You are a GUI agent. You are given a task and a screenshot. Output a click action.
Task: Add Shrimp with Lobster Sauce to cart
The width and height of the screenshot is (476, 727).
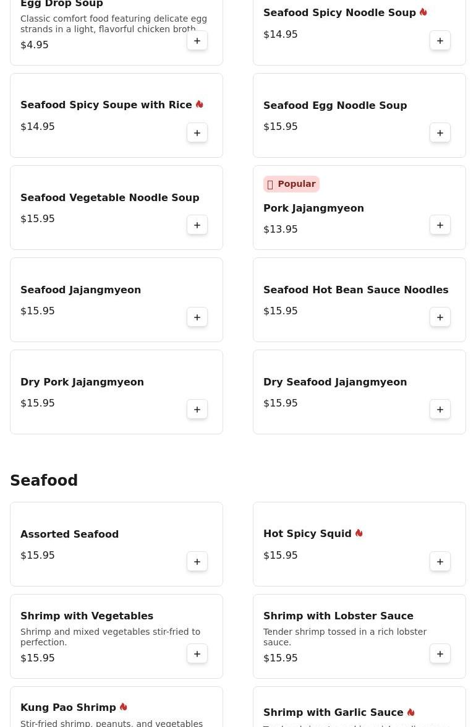(x=440, y=654)
